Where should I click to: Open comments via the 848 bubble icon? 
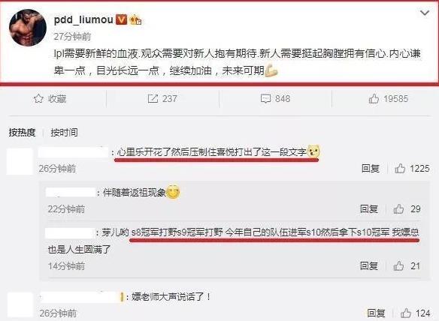[275, 98]
